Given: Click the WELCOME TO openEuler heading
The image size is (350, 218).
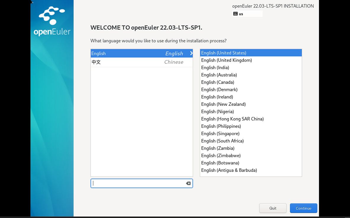Looking at the screenshot, I should [146, 28].
